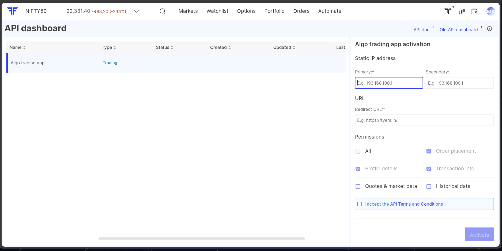The height and width of the screenshot is (251, 502).
Task: Click the FYERS logo icon
Action: click(x=12, y=11)
